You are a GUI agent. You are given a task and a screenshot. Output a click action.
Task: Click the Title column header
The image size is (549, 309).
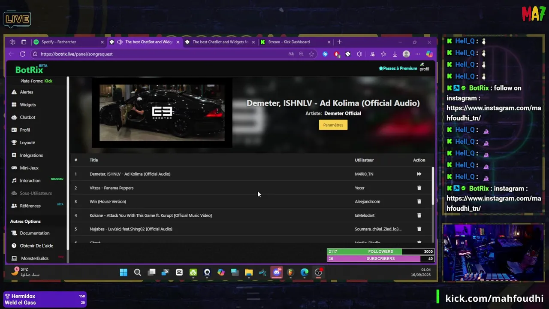94,160
